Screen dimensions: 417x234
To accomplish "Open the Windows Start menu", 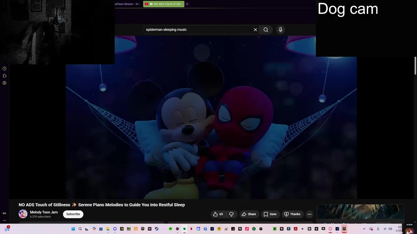I will pos(73,229).
